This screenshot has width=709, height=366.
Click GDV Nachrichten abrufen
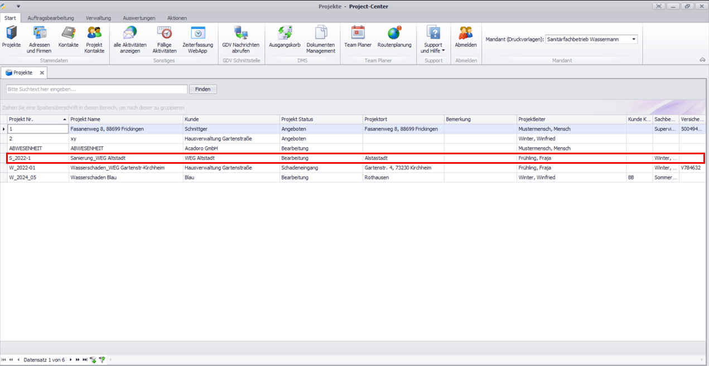click(240, 39)
